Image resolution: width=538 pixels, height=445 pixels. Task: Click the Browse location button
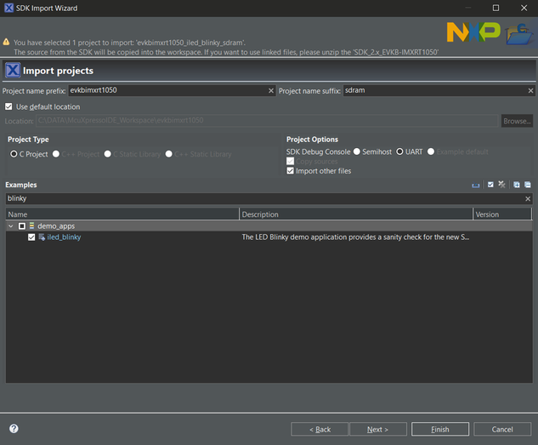point(517,121)
